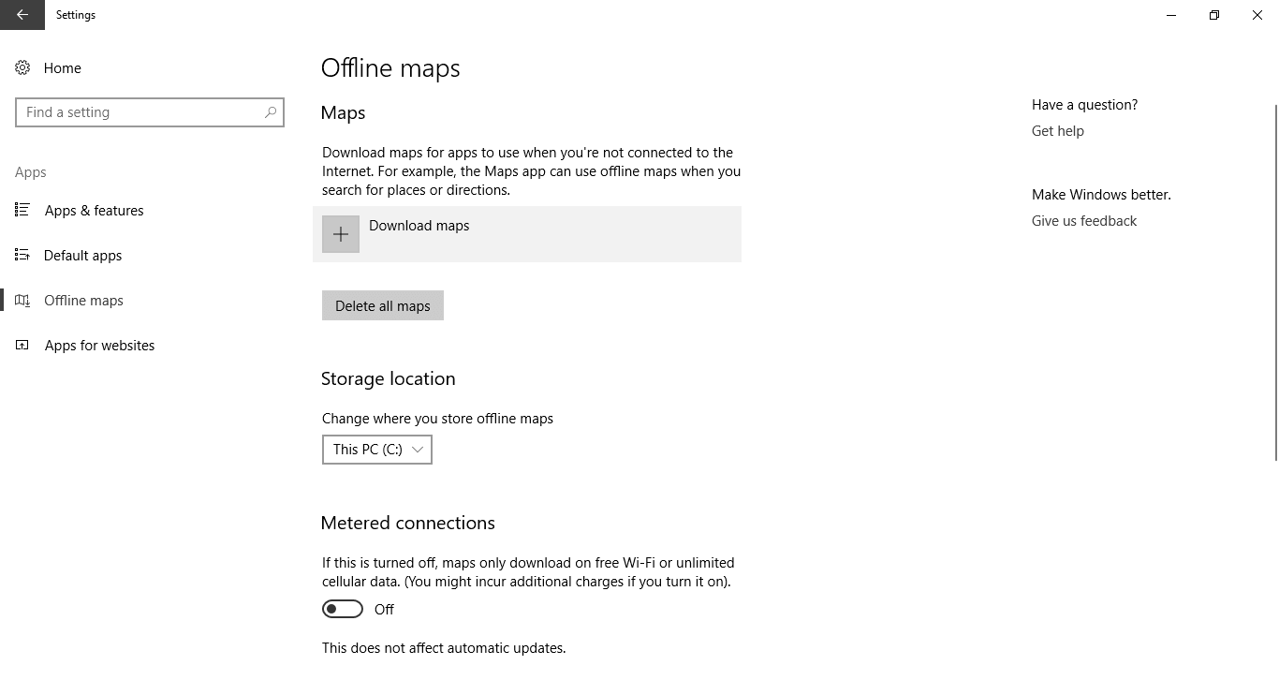Screen dimensions: 1279x680
Task: Select the Download maps label
Action: (x=419, y=226)
